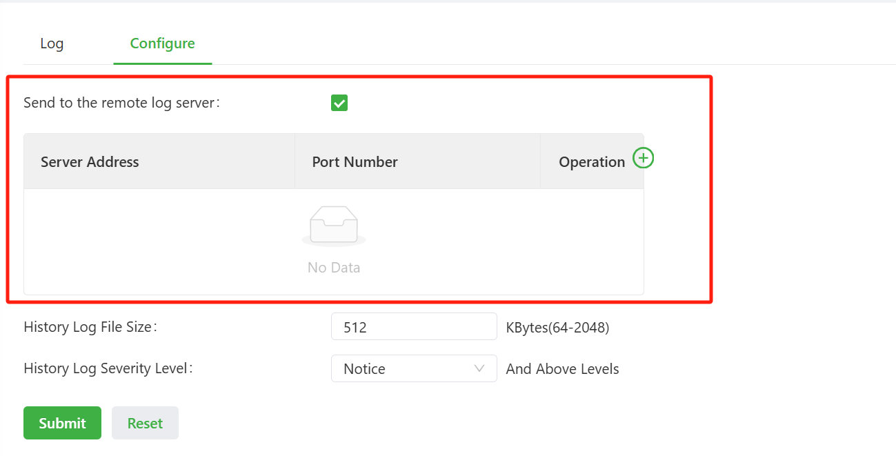The image size is (896, 456).
Task: Select the Configure tab
Action: (x=162, y=43)
